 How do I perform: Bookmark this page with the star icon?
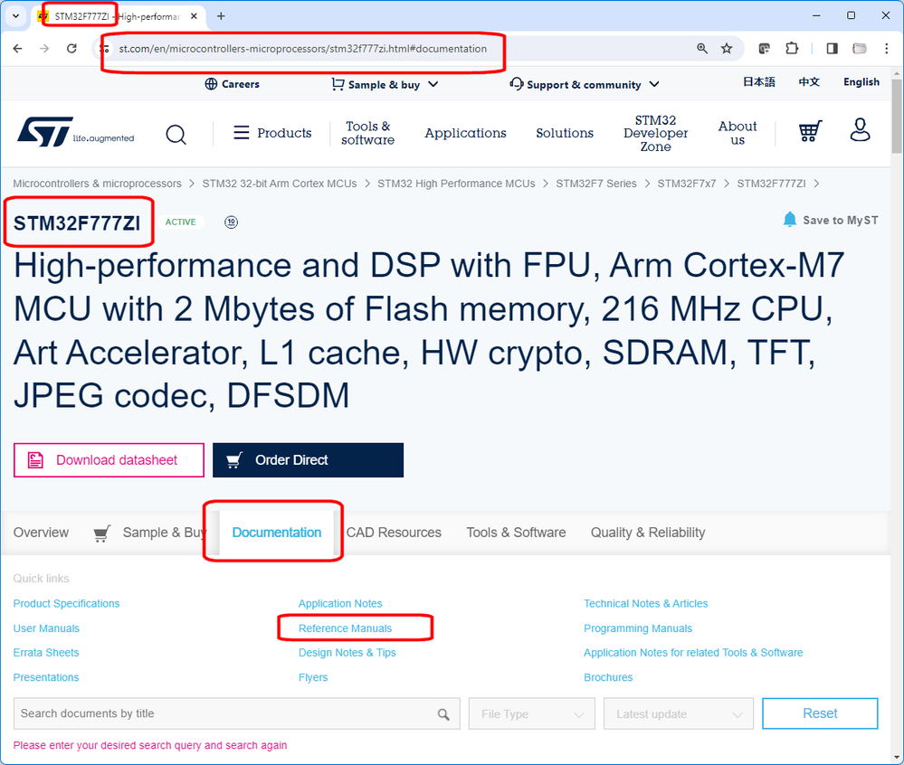pyautogui.click(x=727, y=49)
